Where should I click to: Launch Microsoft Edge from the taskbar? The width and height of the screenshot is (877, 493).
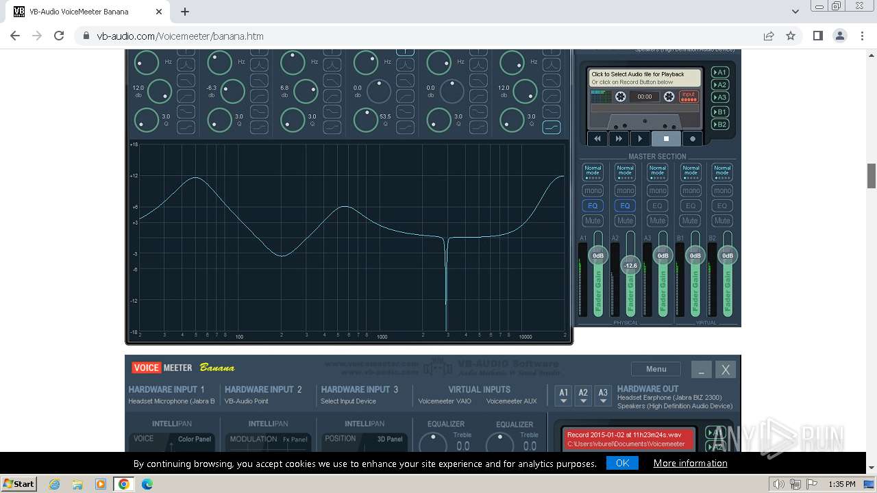coord(147,484)
